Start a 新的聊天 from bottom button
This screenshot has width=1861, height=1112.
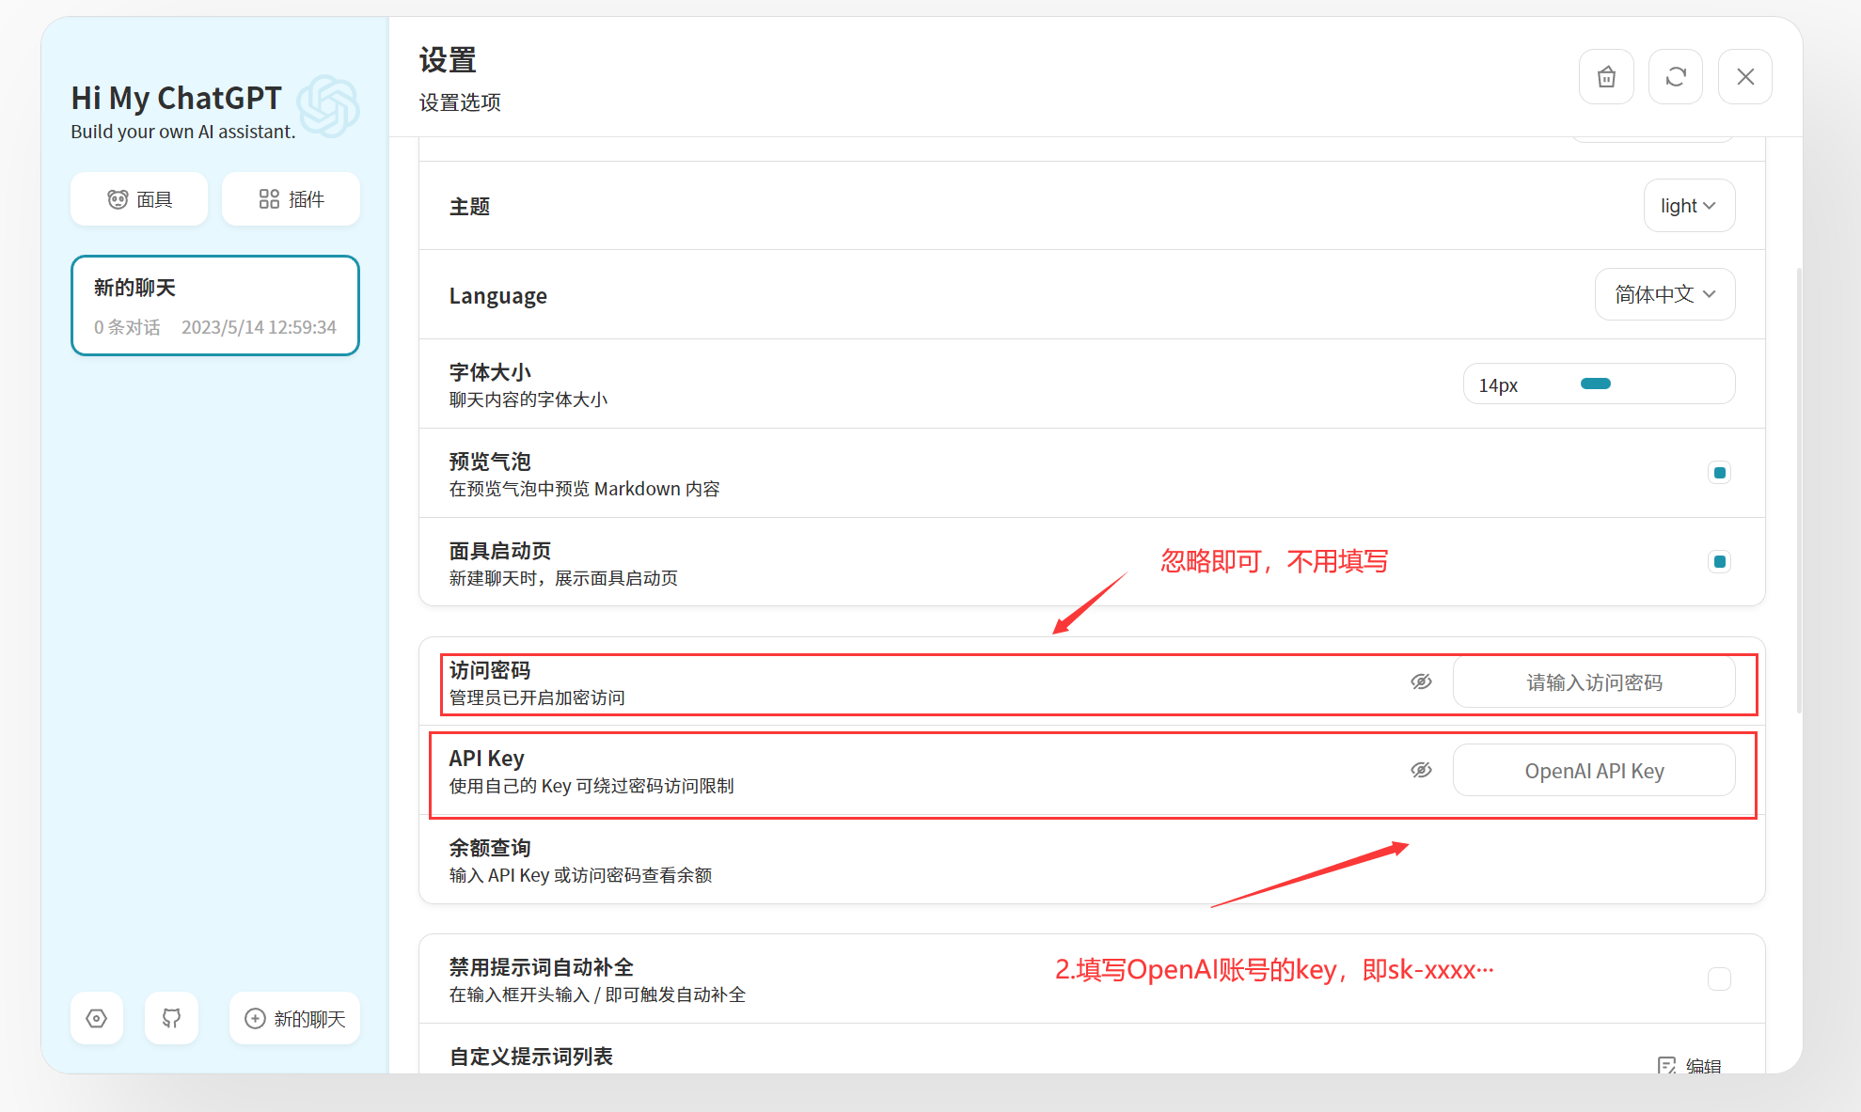point(295,1018)
